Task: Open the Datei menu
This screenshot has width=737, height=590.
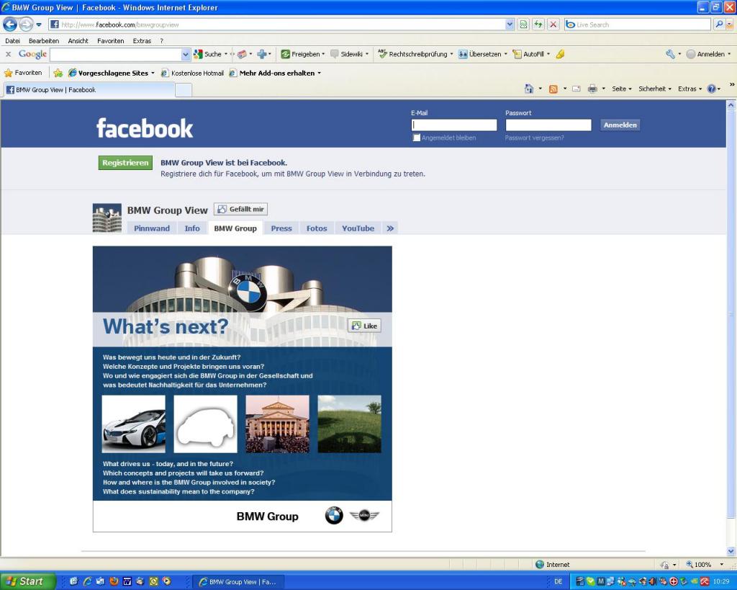Action: pos(13,41)
